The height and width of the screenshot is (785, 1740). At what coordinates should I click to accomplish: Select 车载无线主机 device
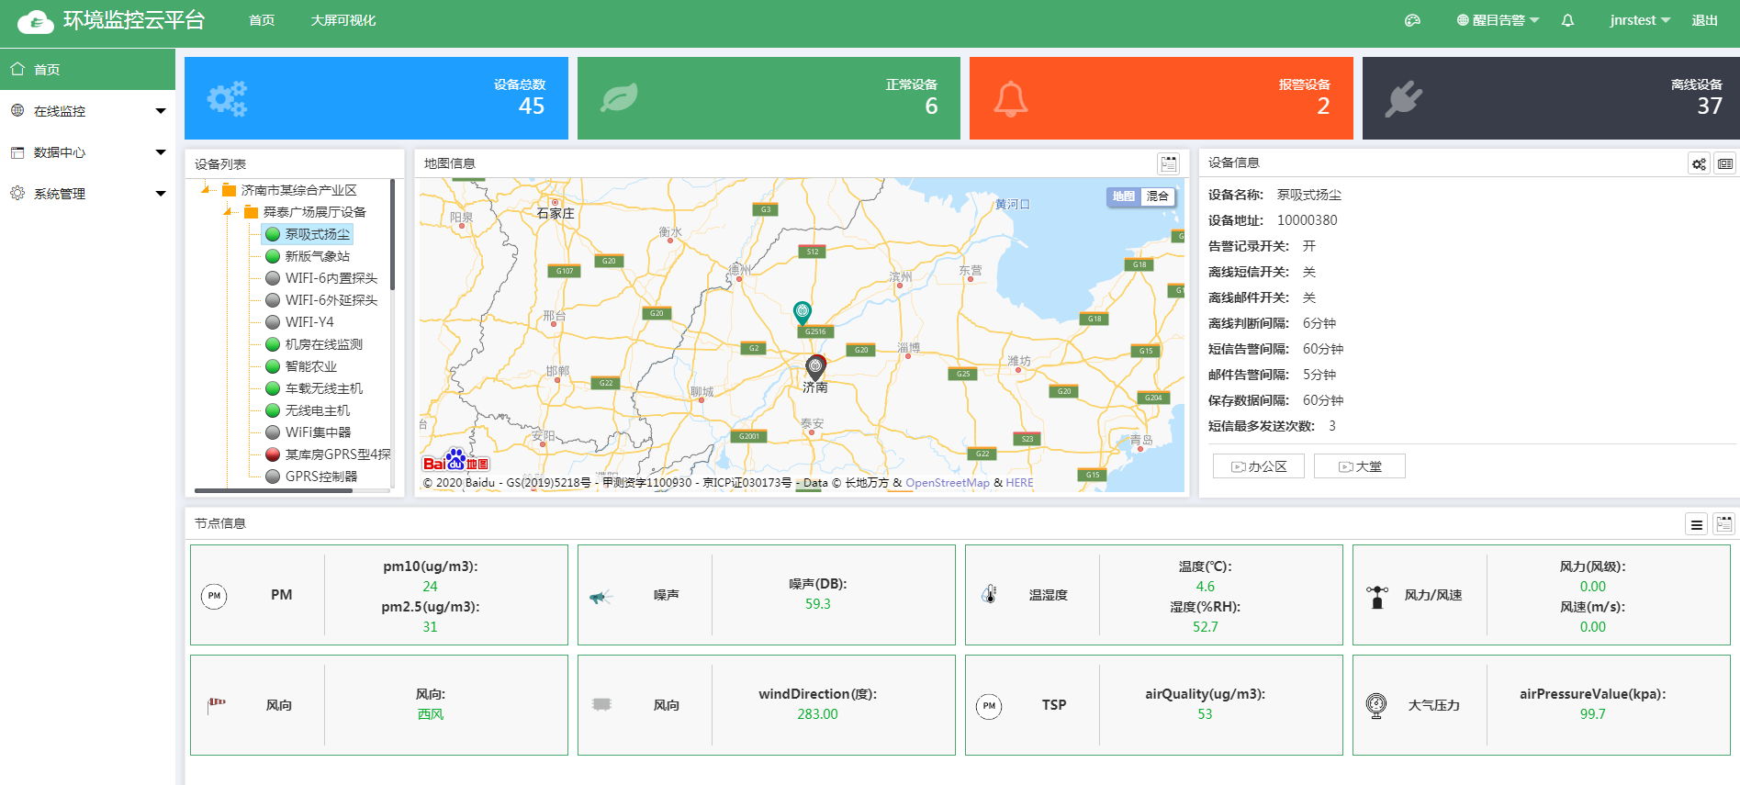click(x=314, y=388)
